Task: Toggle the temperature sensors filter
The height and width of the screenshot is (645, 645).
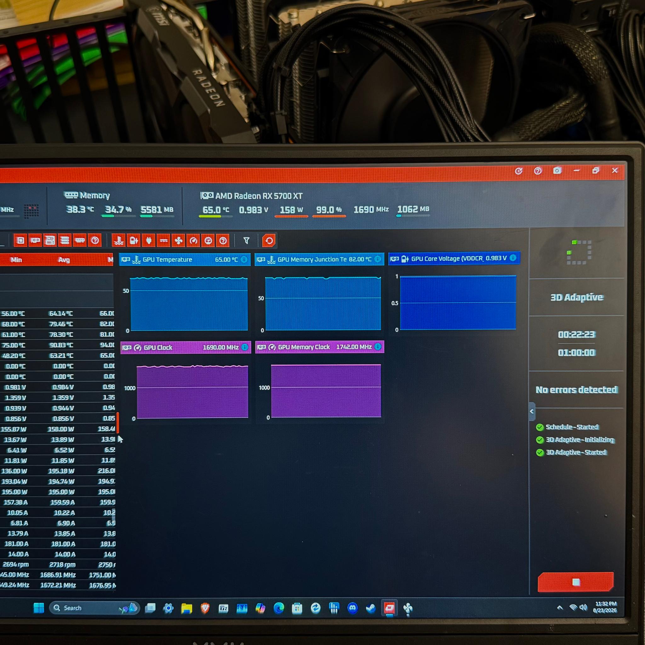Action: point(119,241)
